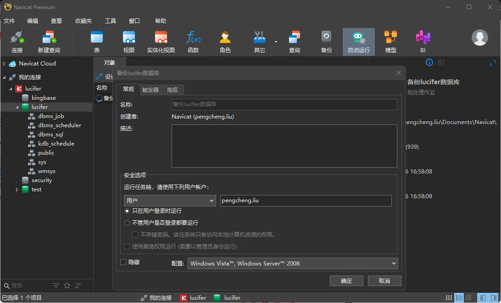
Task: Open the Query (查询) toolbar icon
Action: 294,42
